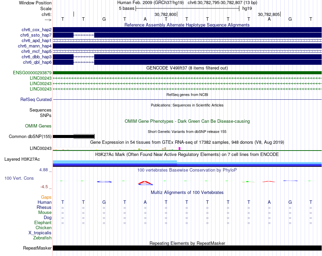Click the 30,782,800 position marker

point(166,14)
